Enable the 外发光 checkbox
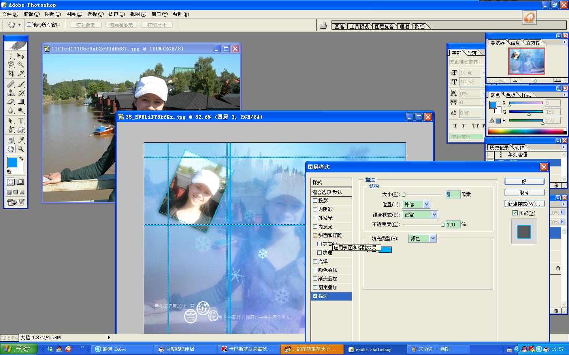 315,218
